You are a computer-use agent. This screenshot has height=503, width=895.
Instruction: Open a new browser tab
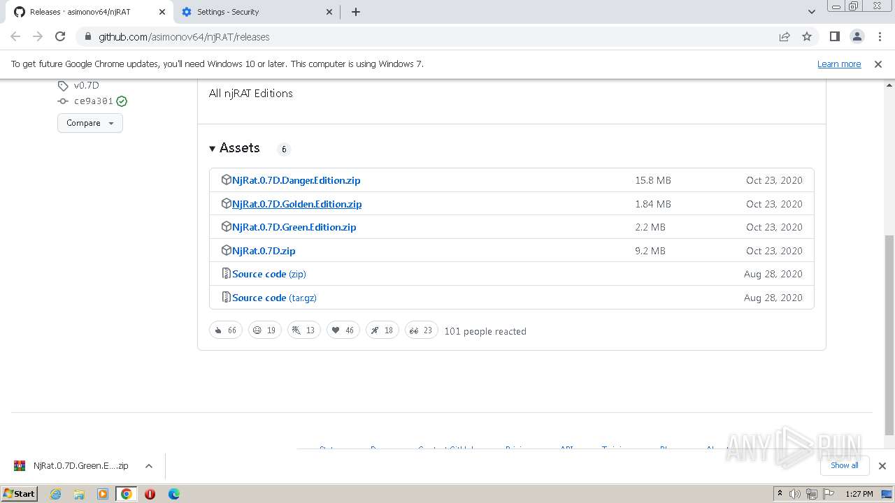coord(356,12)
